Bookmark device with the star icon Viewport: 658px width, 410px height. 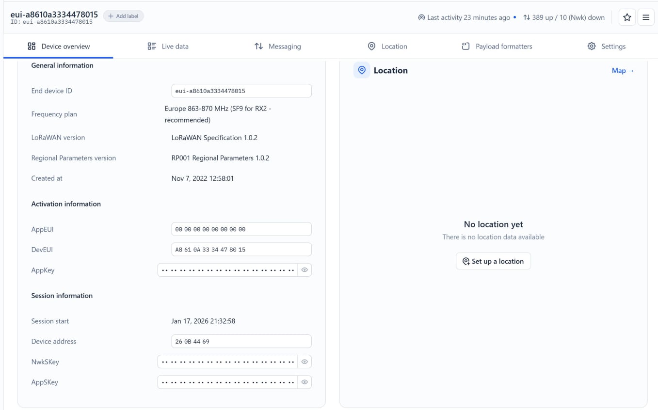point(627,17)
